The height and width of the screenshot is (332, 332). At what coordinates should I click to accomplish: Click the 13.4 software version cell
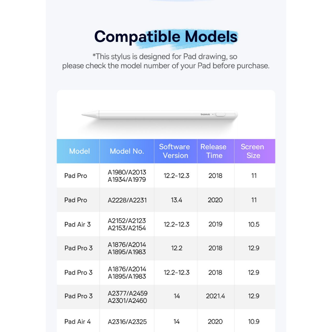coord(176,200)
